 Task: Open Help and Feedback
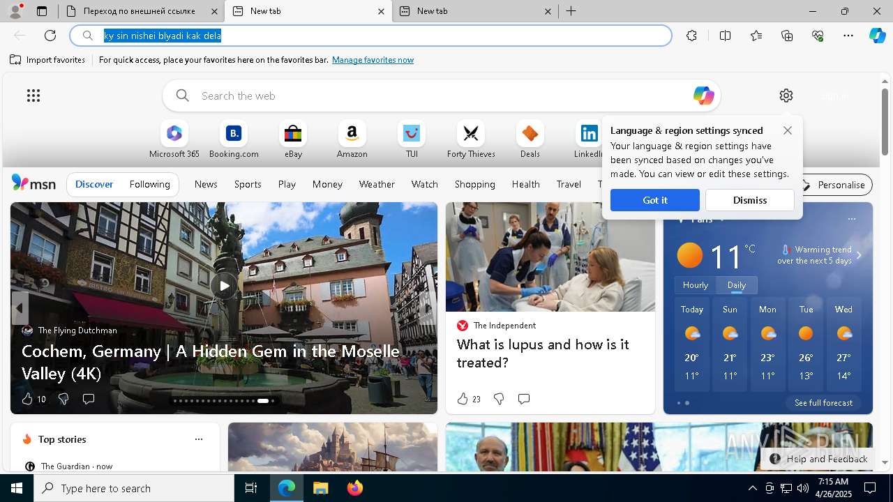[x=819, y=459]
